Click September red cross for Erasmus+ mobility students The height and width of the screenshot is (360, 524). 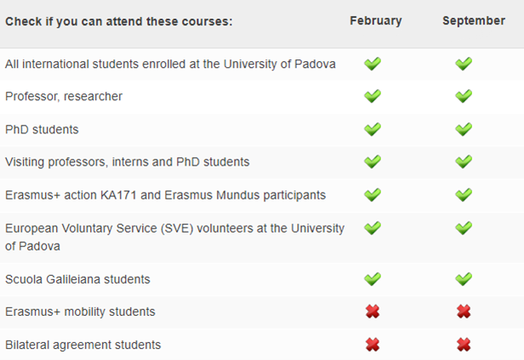[x=464, y=312]
